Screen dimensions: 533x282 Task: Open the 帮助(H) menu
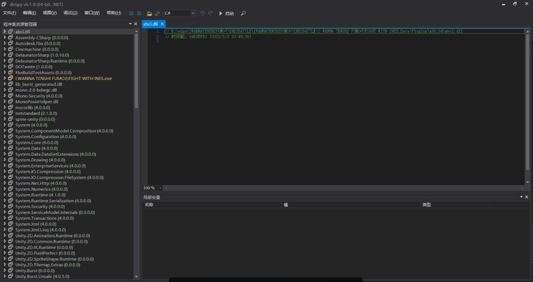(x=114, y=13)
